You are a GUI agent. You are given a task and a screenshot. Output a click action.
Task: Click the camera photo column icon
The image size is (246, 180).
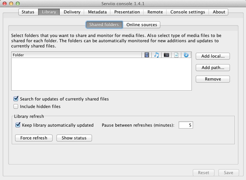167,55
